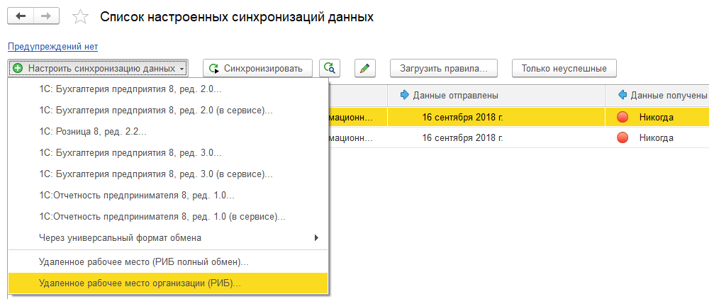Select '1С: Розница 8, ред. 2.2...'
Image resolution: width=709 pixels, height=299 pixels.
(x=94, y=132)
